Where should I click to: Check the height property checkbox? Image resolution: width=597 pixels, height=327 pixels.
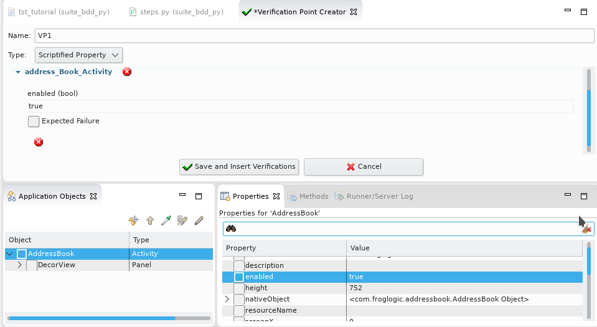[239, 288]
